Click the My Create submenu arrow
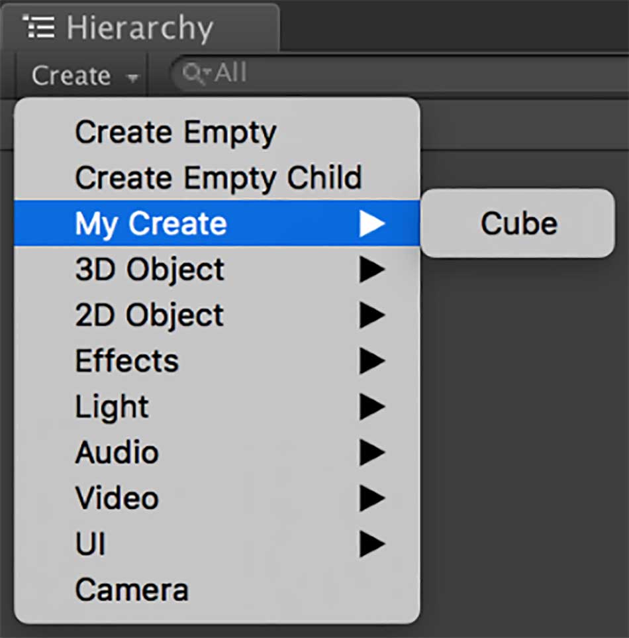 click(x=372, y=223)
